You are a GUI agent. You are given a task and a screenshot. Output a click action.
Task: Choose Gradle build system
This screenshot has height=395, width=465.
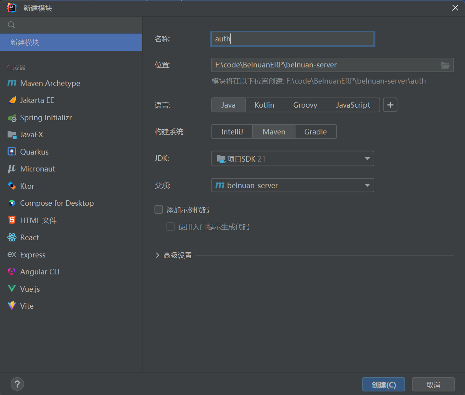(315, 132)
